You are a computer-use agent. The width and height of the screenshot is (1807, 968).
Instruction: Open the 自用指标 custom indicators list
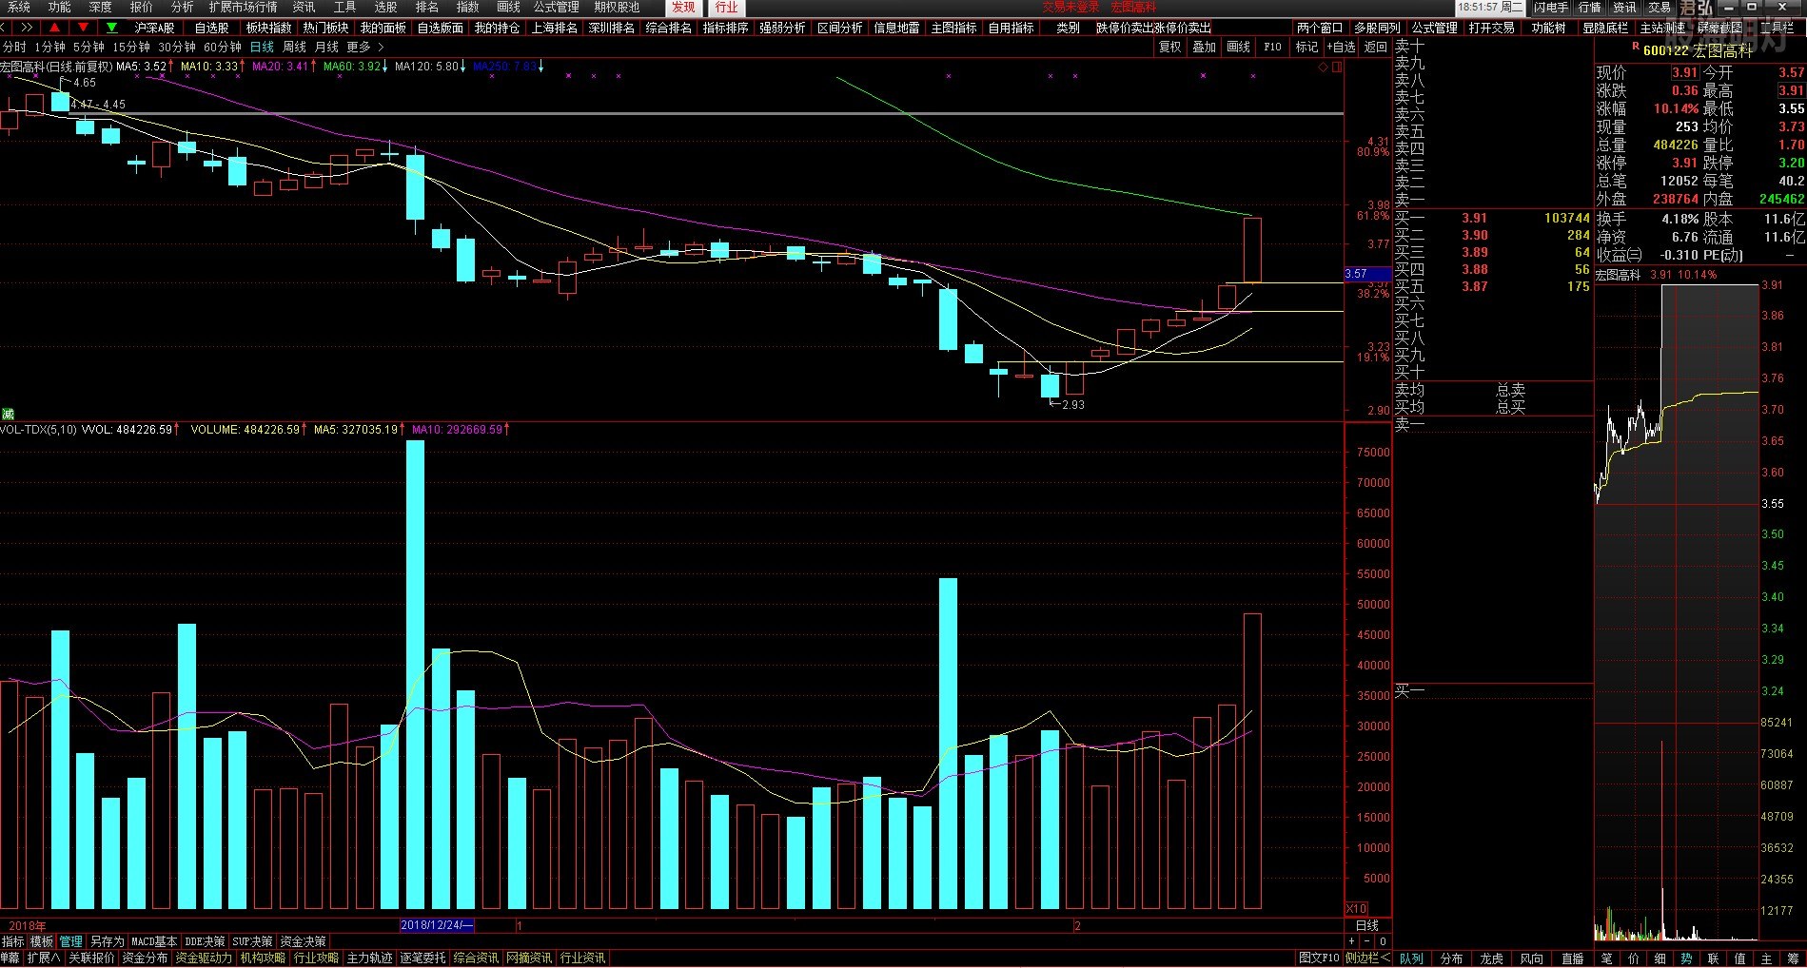pos(1011,28)
